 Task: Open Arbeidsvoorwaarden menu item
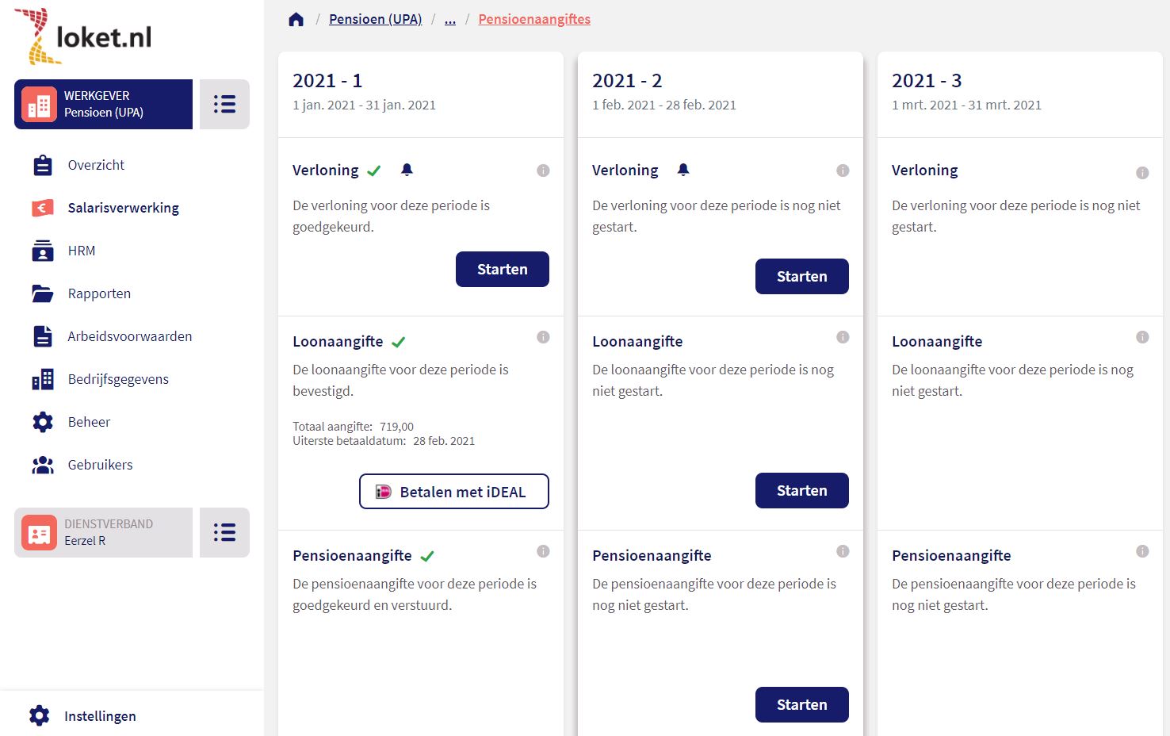coord(129,336)
